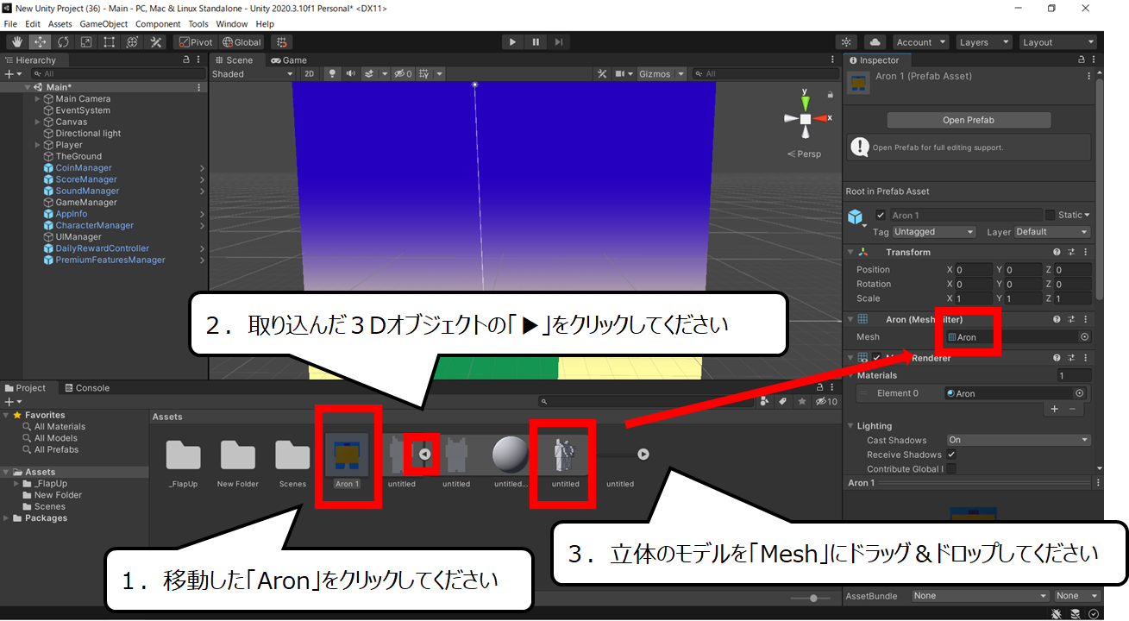The width and height of the screenshot is (1129, 621).
Task: Adjust the Project icon size slider
Action: 814,598
